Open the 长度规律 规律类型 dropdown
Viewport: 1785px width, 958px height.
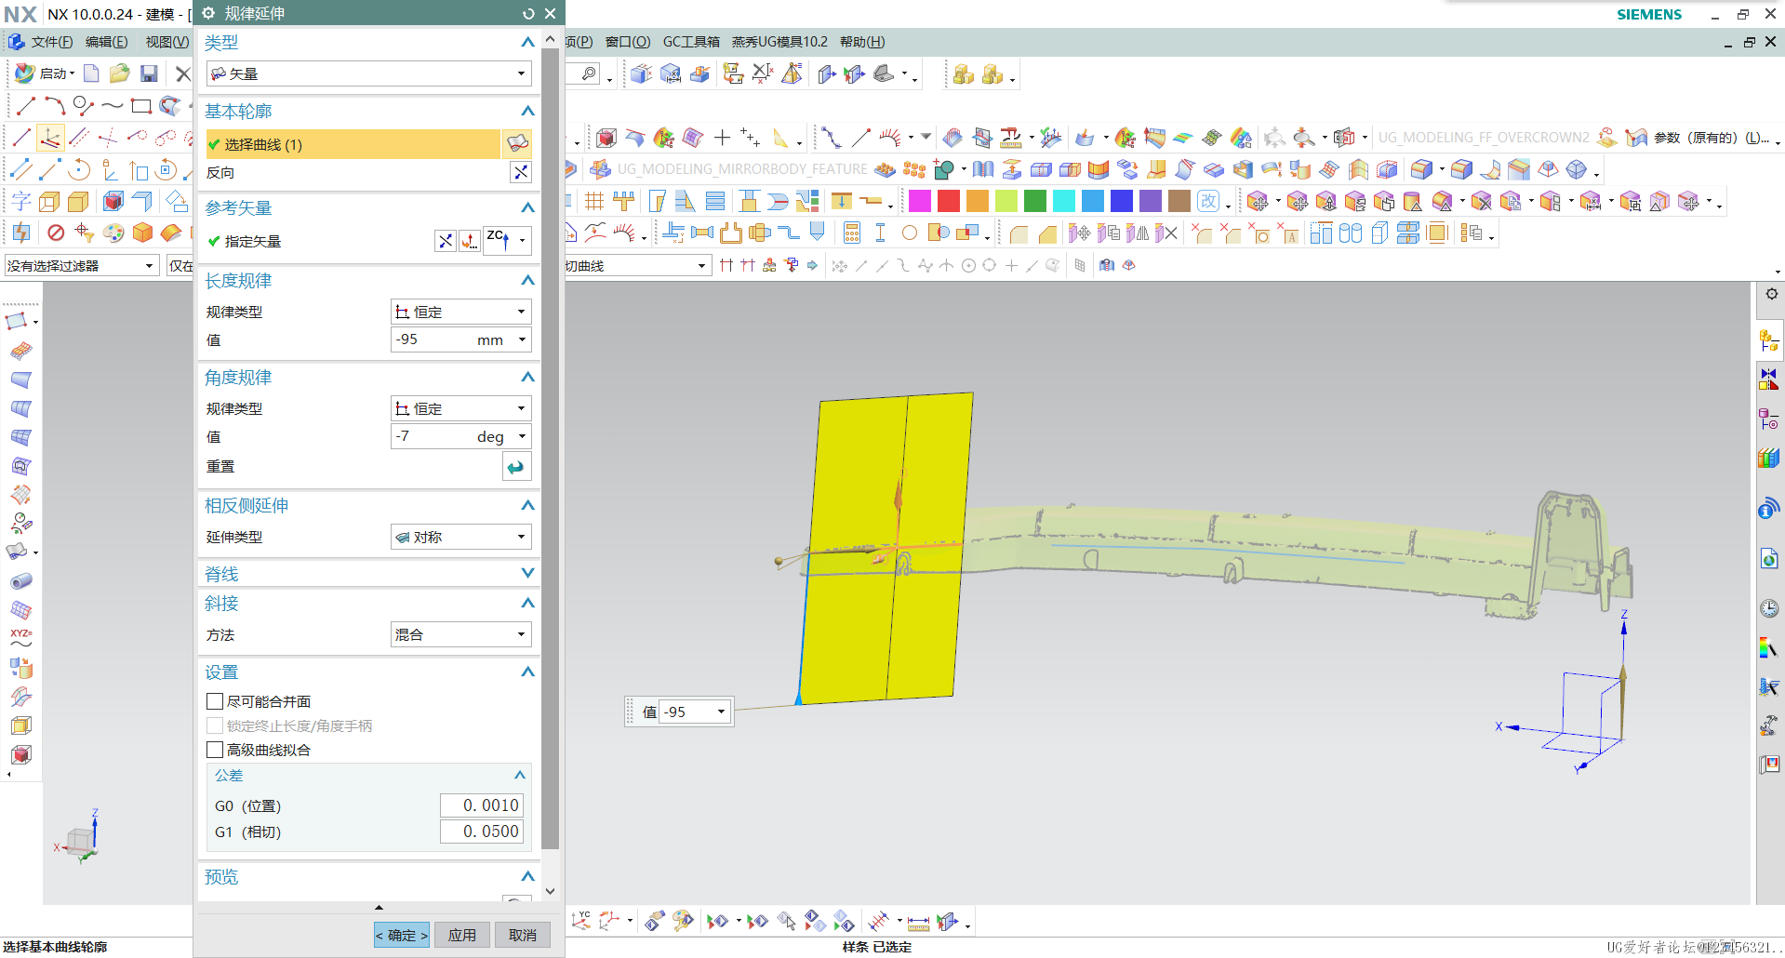[461, 312]
